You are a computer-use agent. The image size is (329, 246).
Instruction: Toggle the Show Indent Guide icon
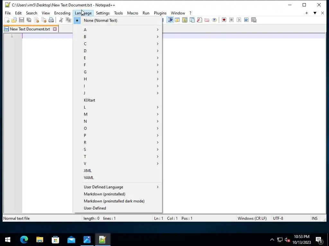point(170,20)
